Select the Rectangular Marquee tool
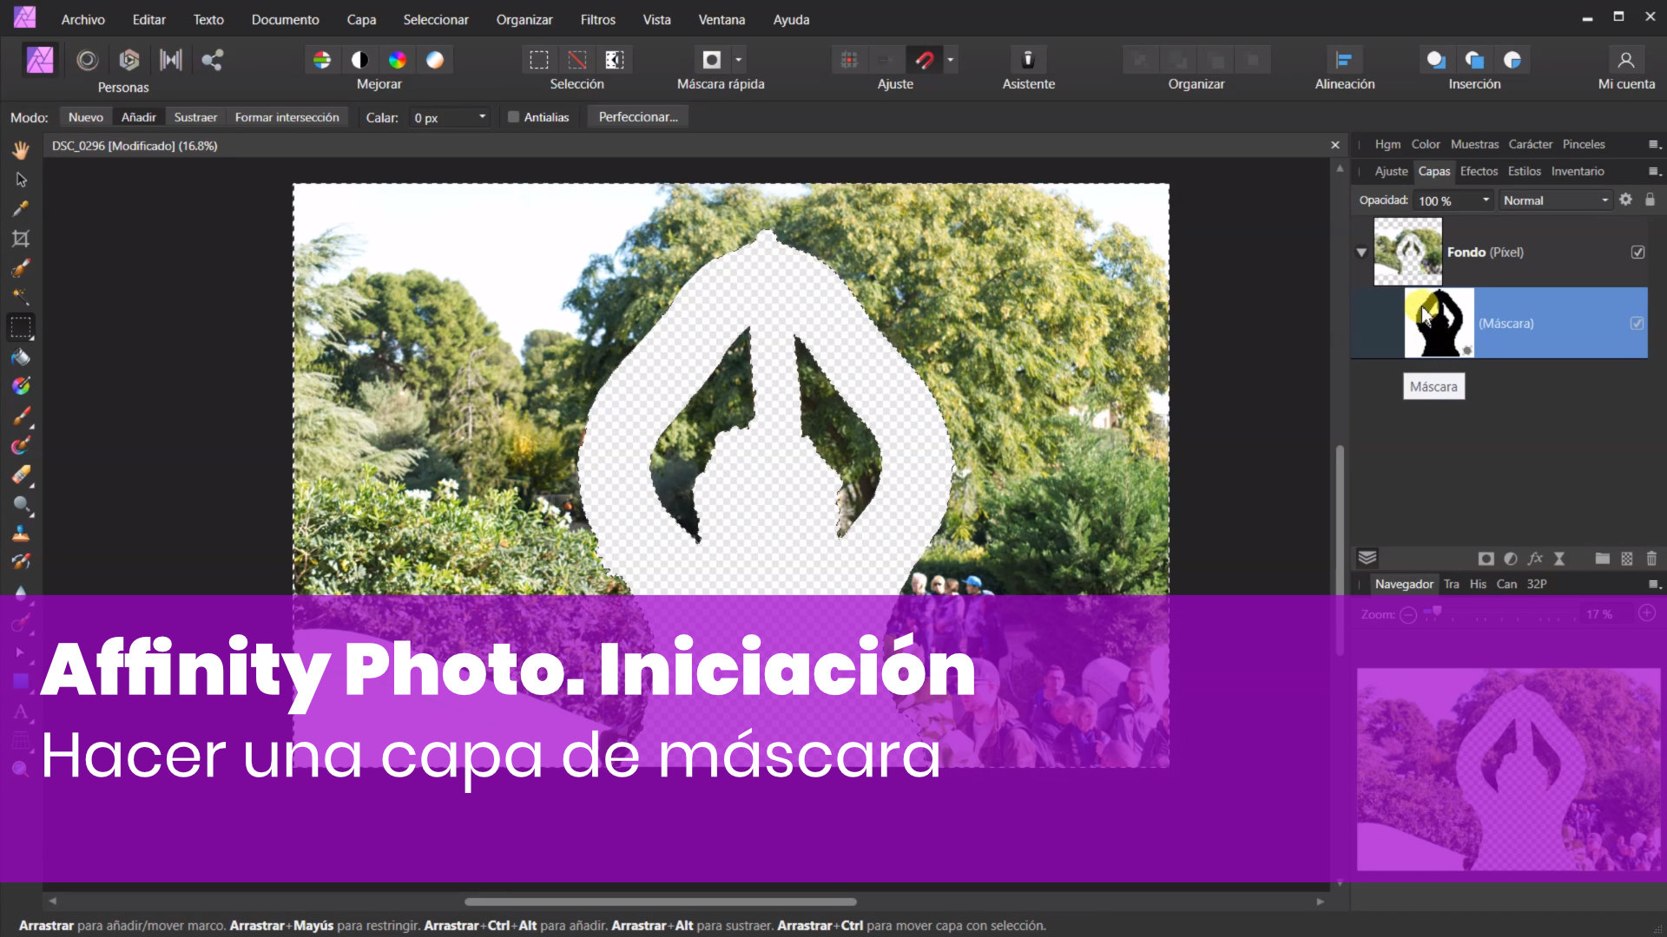The image size is (1667, 937). 21,327
